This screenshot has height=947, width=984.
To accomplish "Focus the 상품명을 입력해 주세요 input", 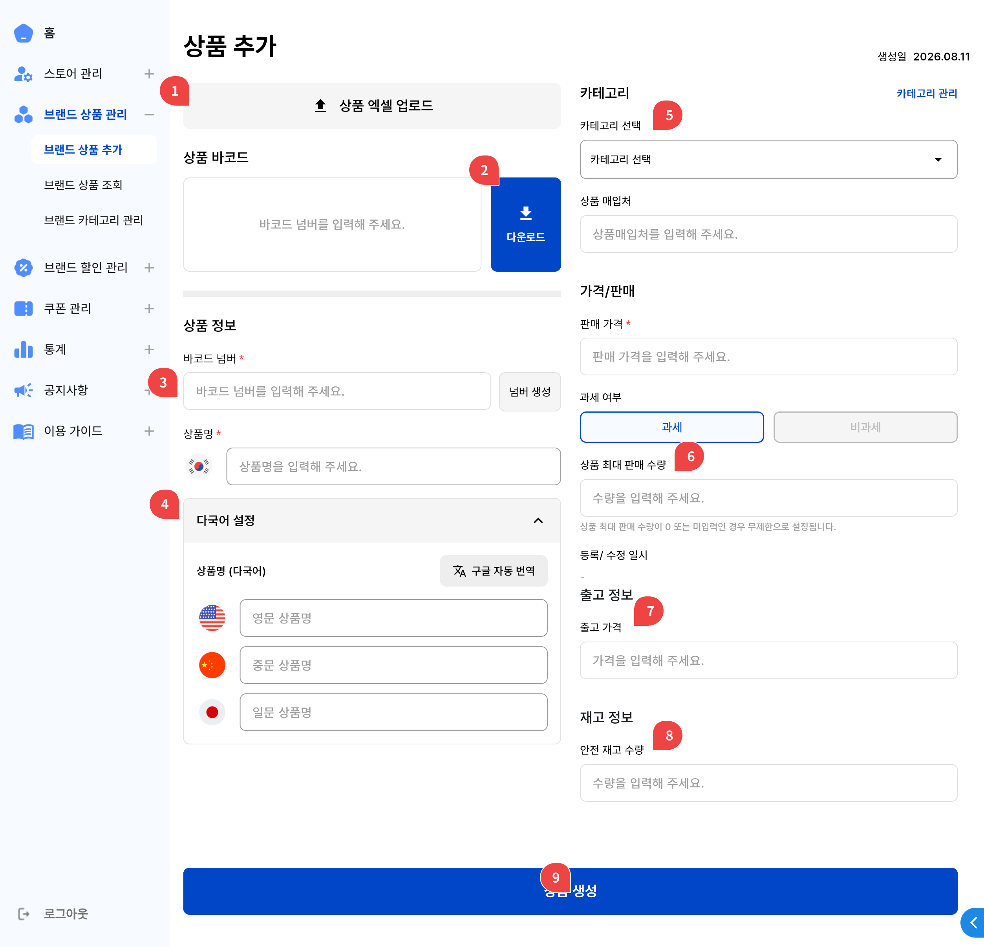I will tap(393, 466).
